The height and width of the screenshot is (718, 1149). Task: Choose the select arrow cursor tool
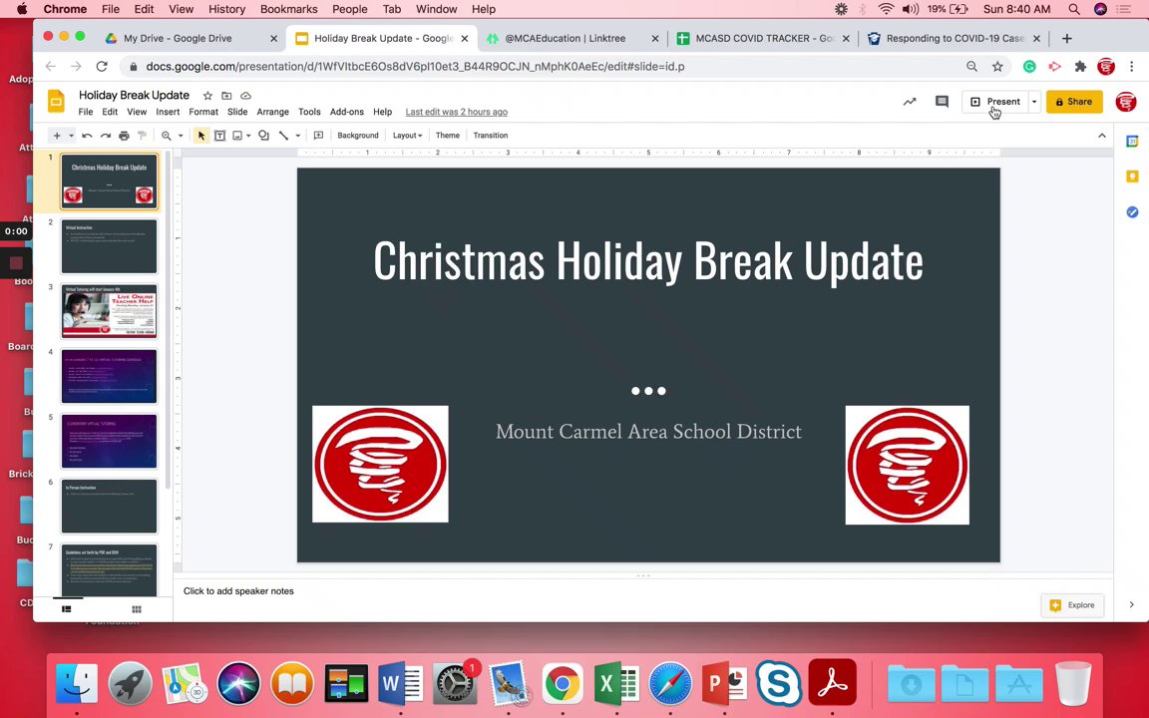coord(200,136)
